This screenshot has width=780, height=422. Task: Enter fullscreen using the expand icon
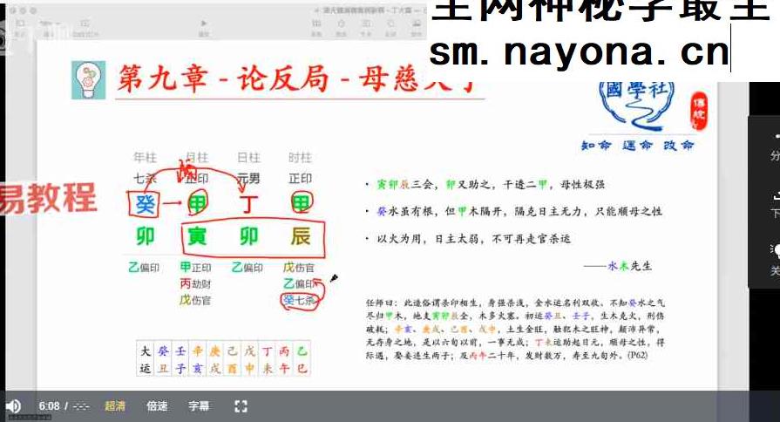pyautogui.click(x=241, y=406)
